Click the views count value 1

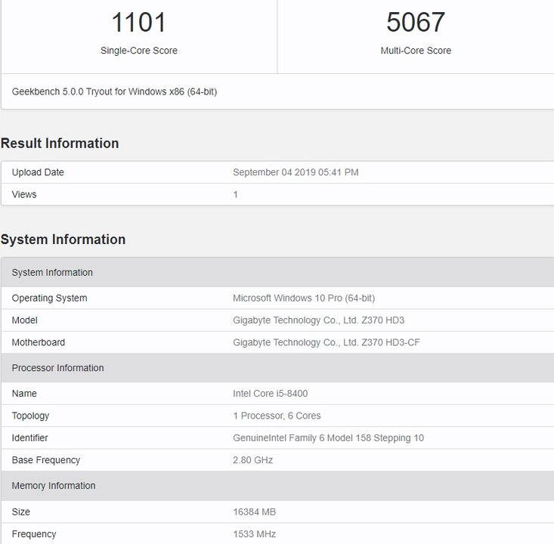point(235,195)
